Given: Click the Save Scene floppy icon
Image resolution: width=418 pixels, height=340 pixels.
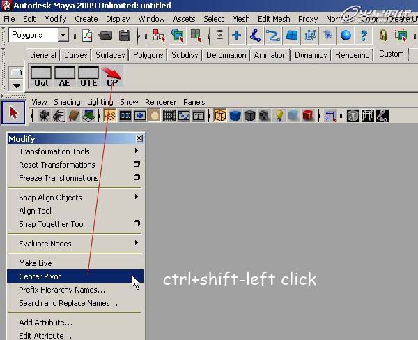Looking at the screenshot, I should 125,36.
